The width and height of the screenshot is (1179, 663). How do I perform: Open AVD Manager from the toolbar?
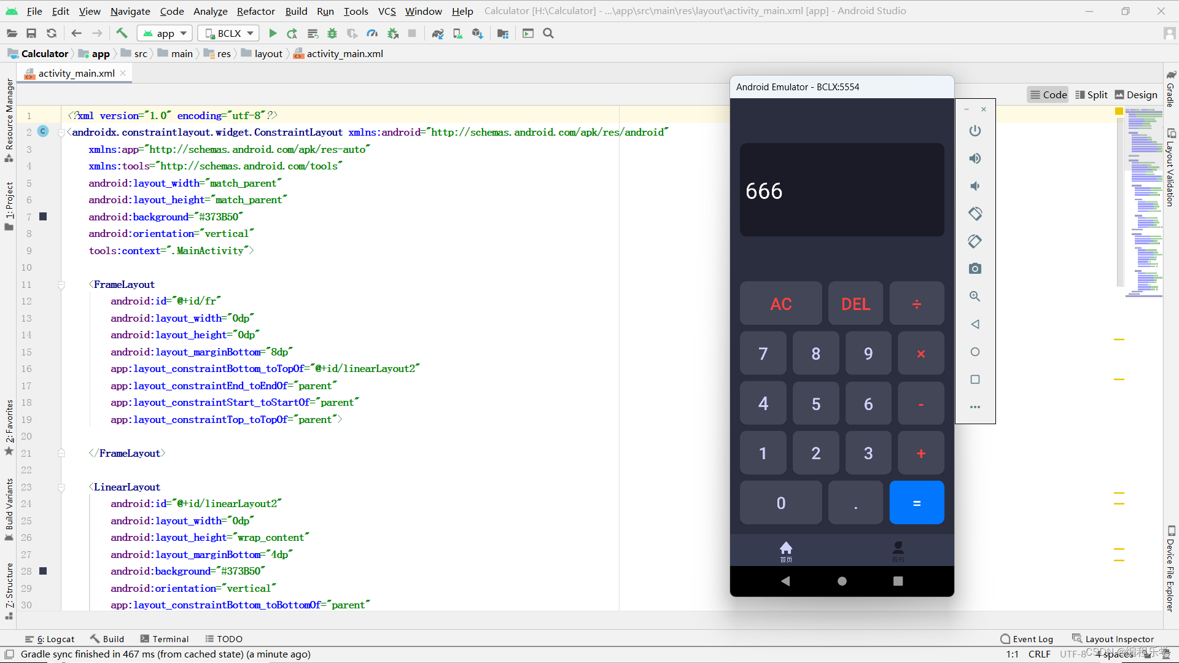[x=457, y=34]
